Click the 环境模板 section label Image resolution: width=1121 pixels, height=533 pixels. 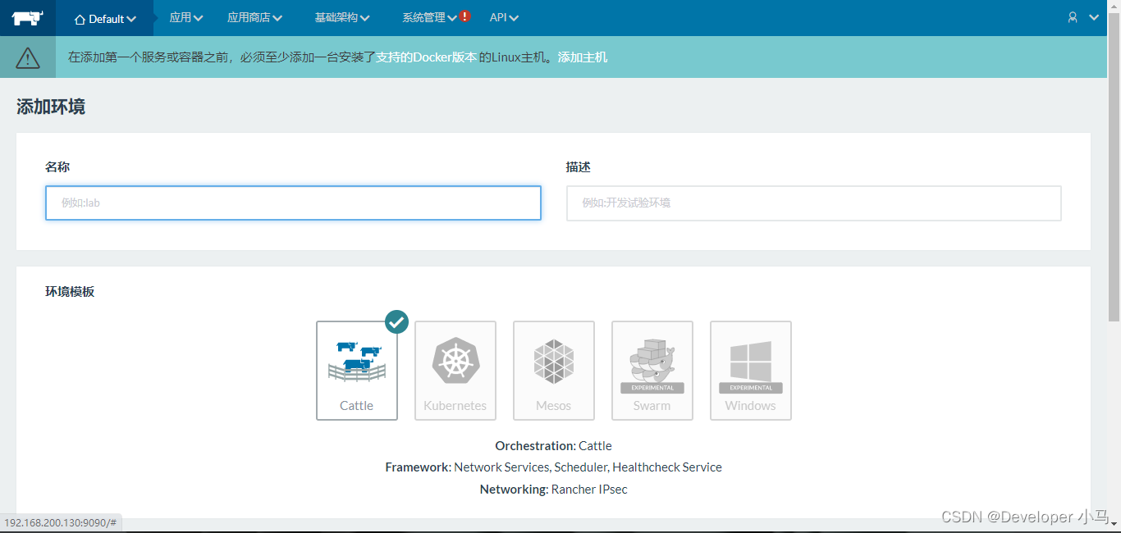pyautogui.click(x=70, y=292)
